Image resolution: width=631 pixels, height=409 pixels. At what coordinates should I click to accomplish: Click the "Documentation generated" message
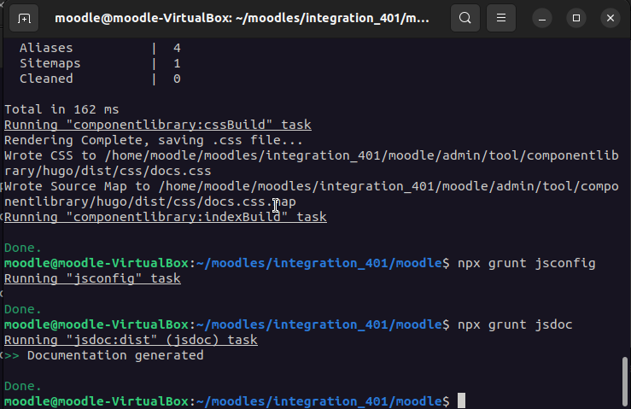115,355
